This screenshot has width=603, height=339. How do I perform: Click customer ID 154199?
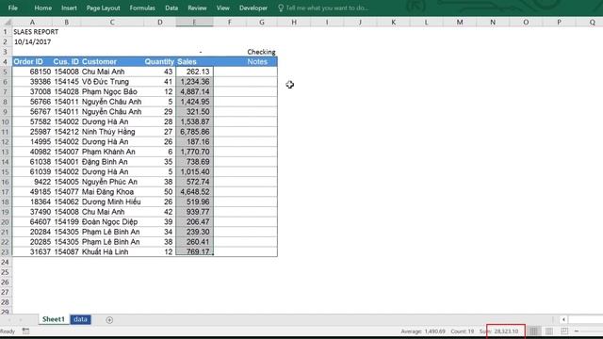(x=66, y=222)
